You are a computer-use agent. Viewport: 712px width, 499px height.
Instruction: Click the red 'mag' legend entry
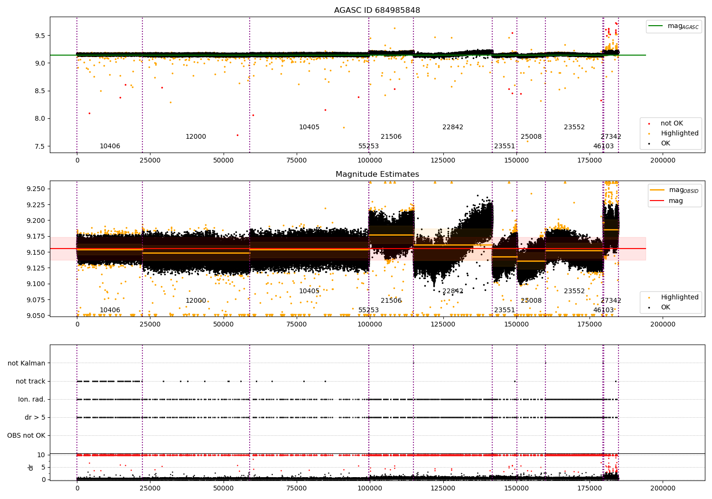(x=667, y=201)
